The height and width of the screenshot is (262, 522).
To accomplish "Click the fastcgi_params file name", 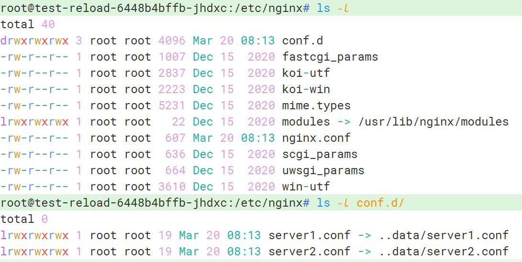I will pyautogui.click(x=330, y=57).
